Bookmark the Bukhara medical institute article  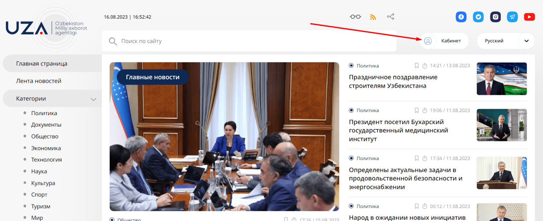[x=417, y=110]
